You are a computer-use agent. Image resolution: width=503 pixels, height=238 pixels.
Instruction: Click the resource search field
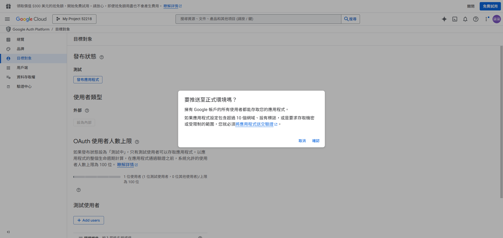coord(258,19)
